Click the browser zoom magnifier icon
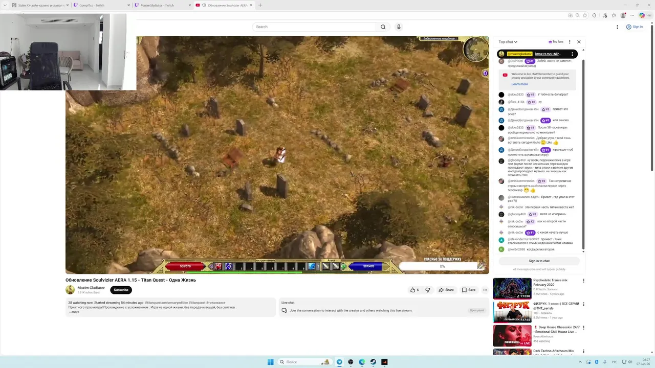The width and height of the screenshot is (655, 368). click(x=578, y=15)
